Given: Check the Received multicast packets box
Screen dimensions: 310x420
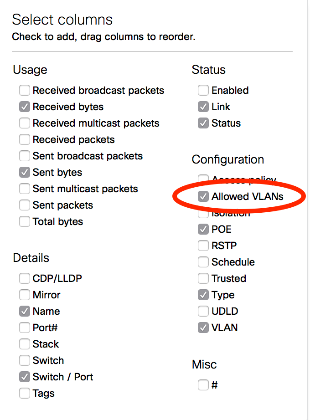Looking at the screenshot, I should tap(25, 123).
